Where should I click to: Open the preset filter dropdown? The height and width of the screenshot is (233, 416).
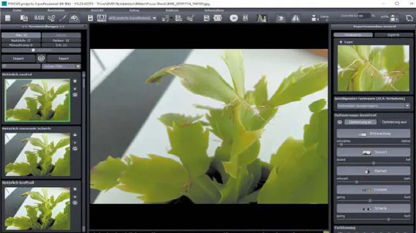coord(61,66)
